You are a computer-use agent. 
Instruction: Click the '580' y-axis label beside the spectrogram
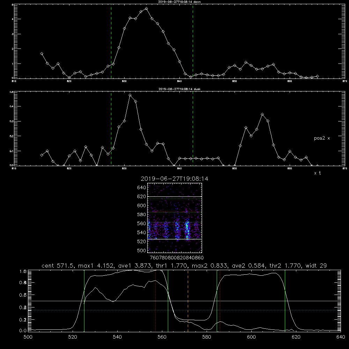point(142,215)
